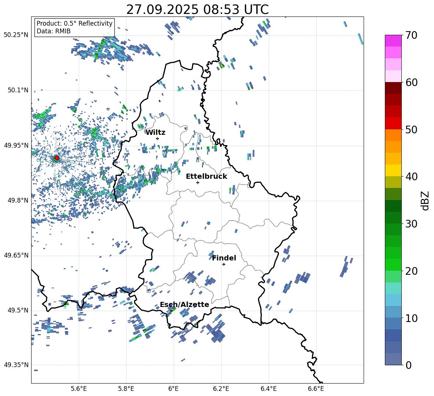Click the colorbar tick label 30
This screenshot has height=396, width=434.
pyautogui.click(x=411, y=224)
